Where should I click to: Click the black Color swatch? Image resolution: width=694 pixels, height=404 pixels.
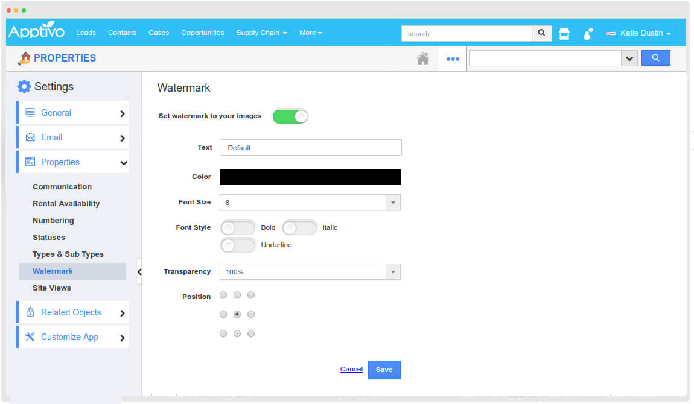click(x=310, y=177)
